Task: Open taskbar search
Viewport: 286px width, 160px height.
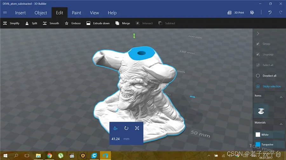Action: [x=16, y=156]
